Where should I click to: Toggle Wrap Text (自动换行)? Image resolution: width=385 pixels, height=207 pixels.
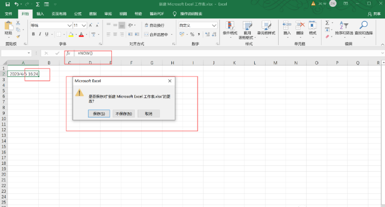pyautogui.click(x=154, y=25)
